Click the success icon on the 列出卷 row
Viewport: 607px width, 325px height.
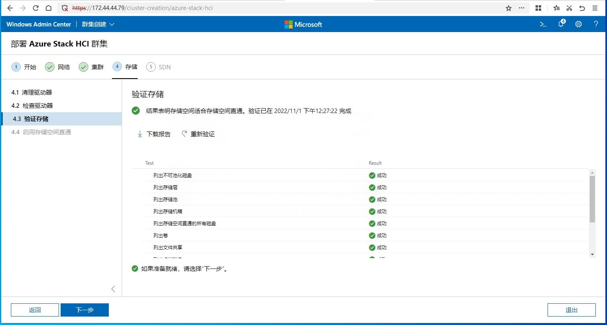pos(372,235)
